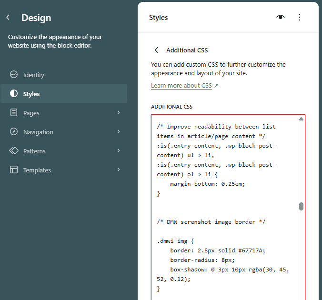Expand the Pages chevron

click(x=119, y=112)
